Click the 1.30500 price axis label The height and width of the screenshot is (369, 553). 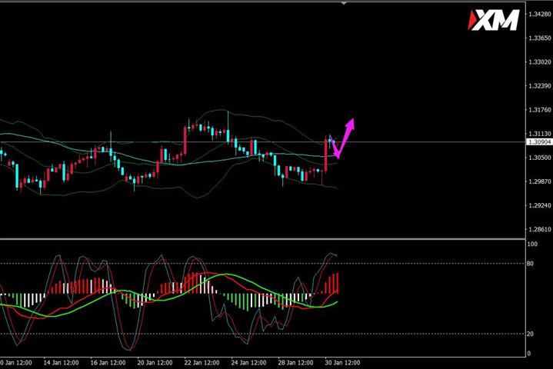(x=540, y=158)
